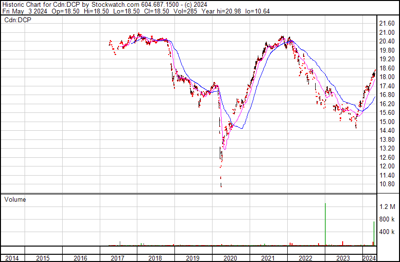Select the 2015 year axis label

pyautogui.click(x=42, y=258)
